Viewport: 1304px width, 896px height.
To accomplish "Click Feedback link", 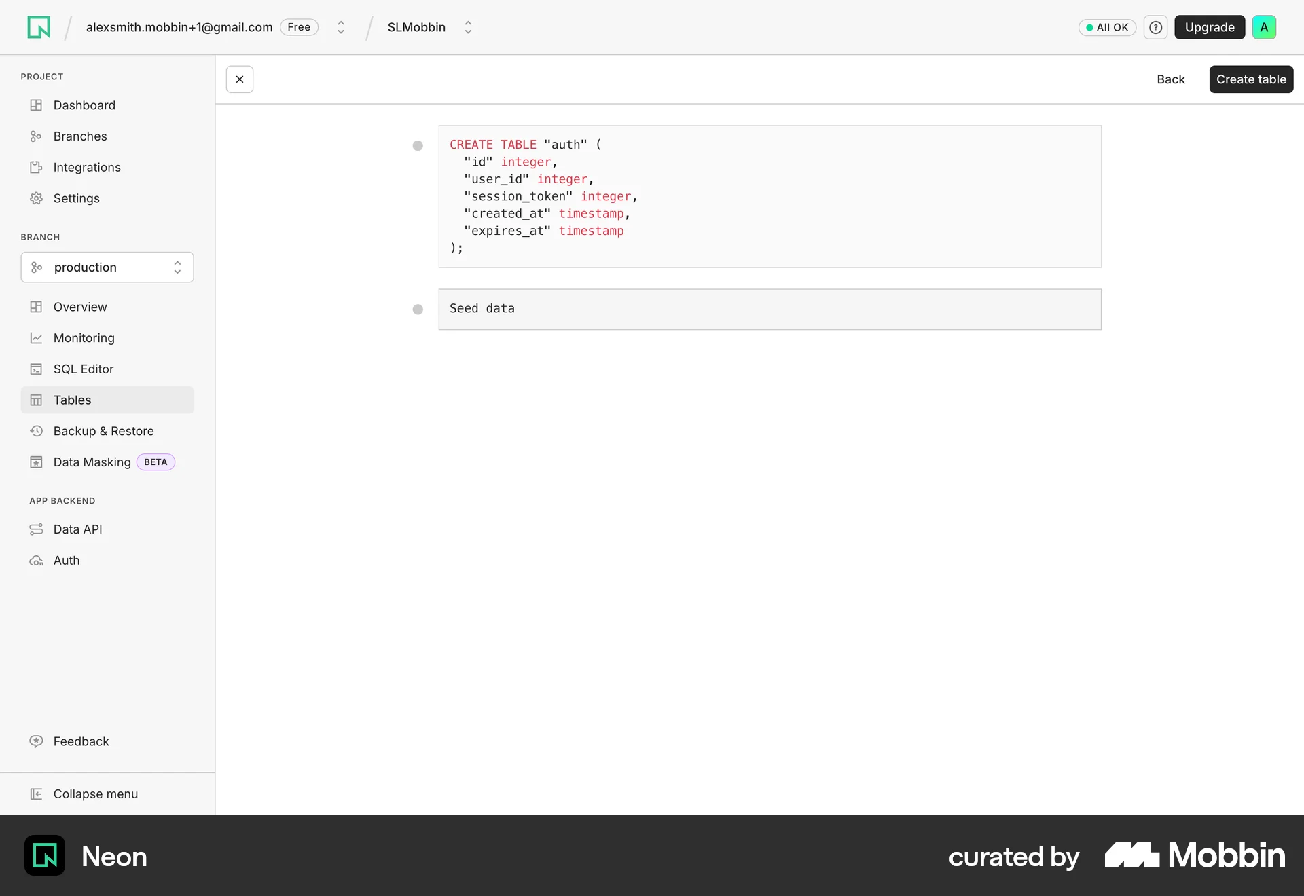I will tap(107, 741).
